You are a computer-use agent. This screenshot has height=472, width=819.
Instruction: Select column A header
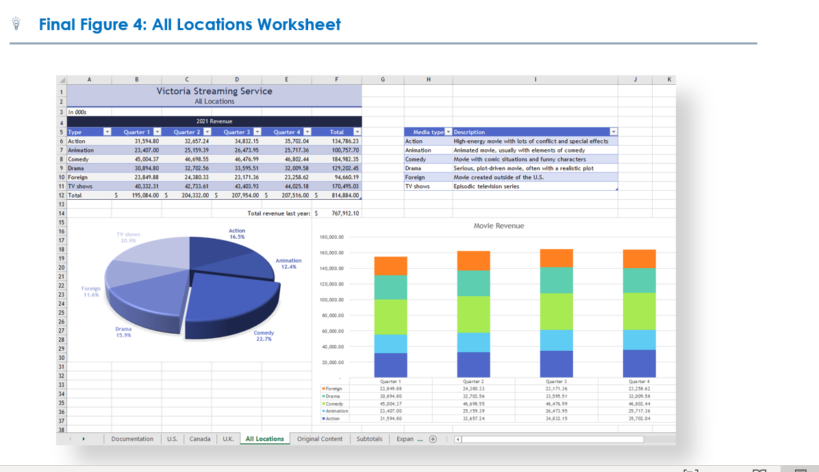tap(89, 80)
